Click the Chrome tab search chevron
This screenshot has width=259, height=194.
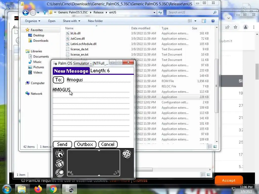click(x=229, y=18)
